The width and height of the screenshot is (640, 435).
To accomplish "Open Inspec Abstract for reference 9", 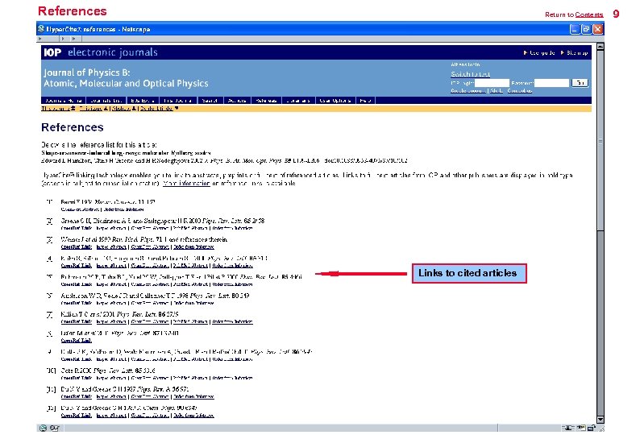I will (x=111, y=359).
